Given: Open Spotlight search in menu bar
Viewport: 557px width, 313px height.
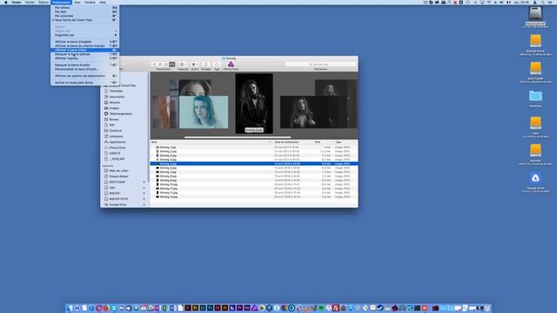Looking at the screenshot, I should [x=542, y=2].
